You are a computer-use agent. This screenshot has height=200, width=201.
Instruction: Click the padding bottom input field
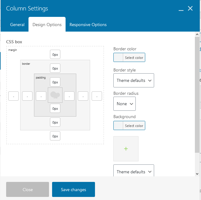[x=55, y=108]
